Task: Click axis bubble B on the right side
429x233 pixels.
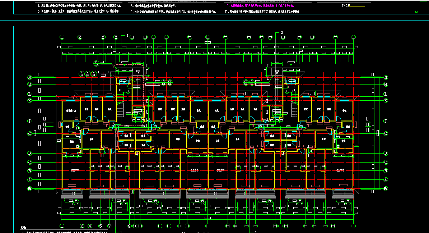Action: 386,171
